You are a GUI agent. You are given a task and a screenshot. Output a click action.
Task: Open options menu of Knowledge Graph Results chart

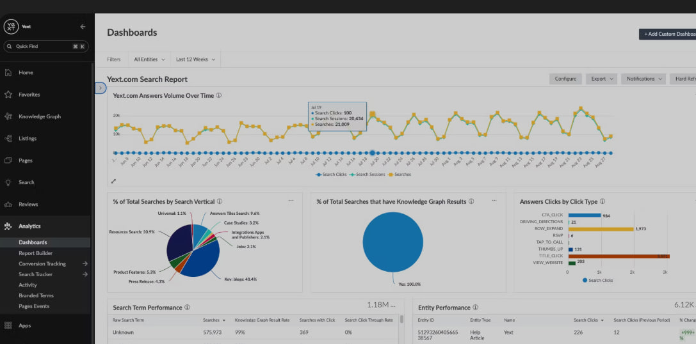[494, 200]
